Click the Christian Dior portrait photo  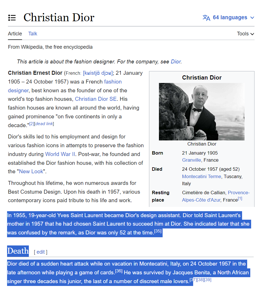click(202, 112)
